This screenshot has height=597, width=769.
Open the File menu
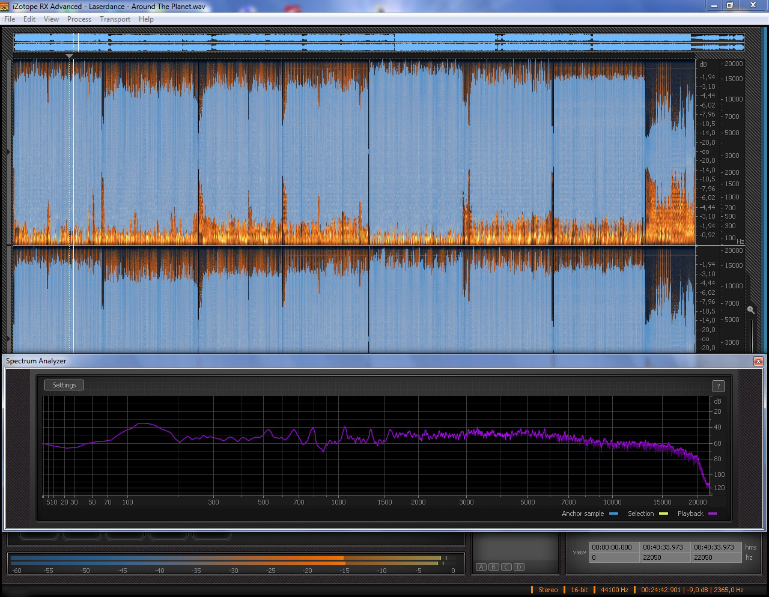click(x=10, y=19)
